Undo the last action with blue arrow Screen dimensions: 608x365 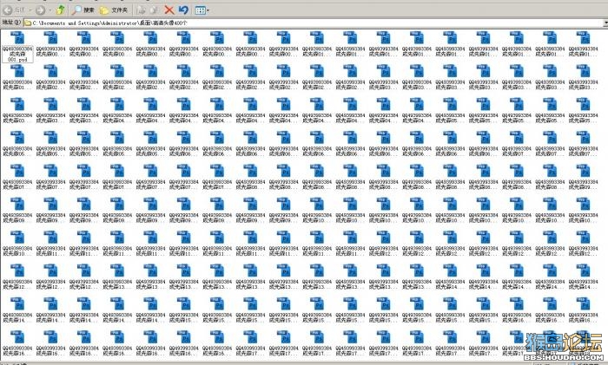[183, 10]
